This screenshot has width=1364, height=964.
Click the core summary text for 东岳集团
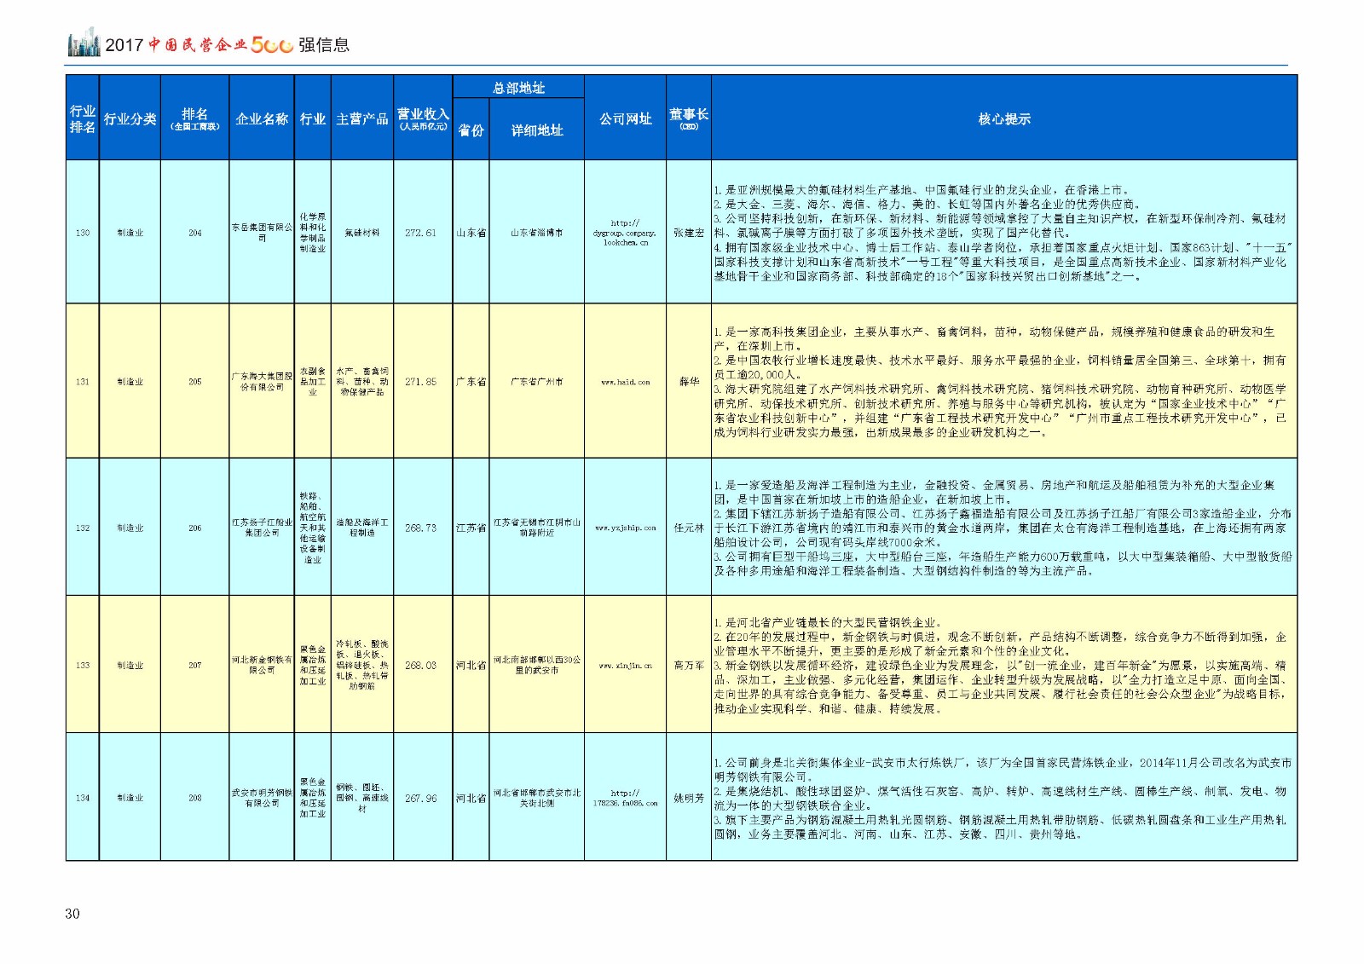coord(1003,233)
